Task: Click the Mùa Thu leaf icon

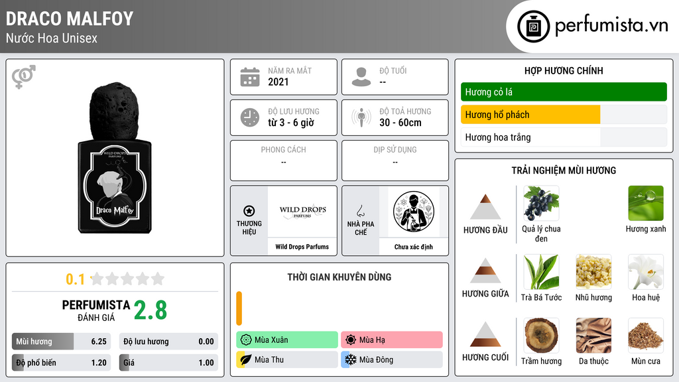Action: pos(246,359)
